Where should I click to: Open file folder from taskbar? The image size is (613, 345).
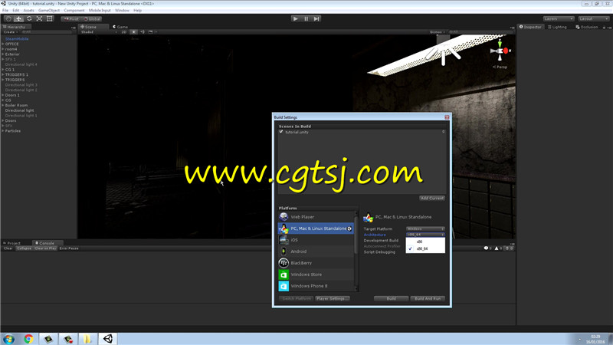[x=87, y=339]
